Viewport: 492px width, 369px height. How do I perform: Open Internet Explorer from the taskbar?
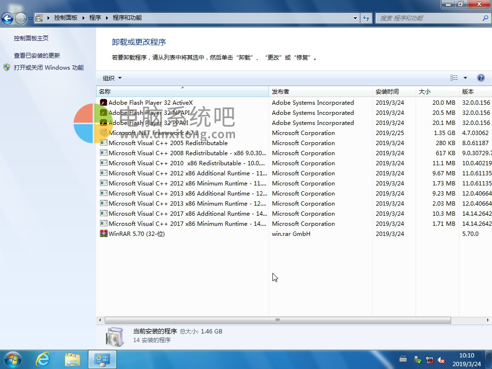click(x=43, y=359)
